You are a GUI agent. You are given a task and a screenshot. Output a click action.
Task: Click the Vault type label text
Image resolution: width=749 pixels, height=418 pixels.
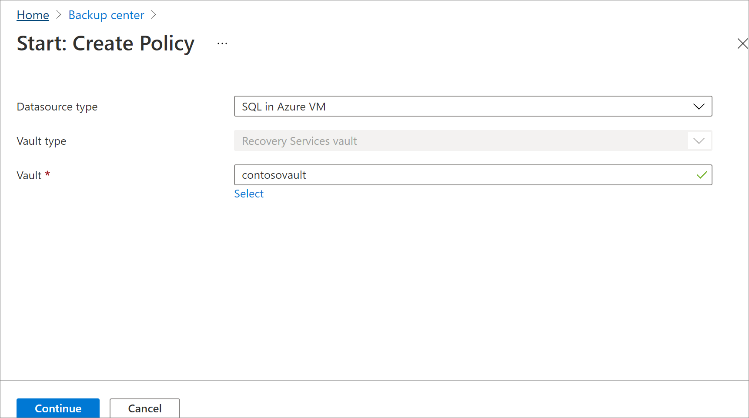tap(41, 140)
